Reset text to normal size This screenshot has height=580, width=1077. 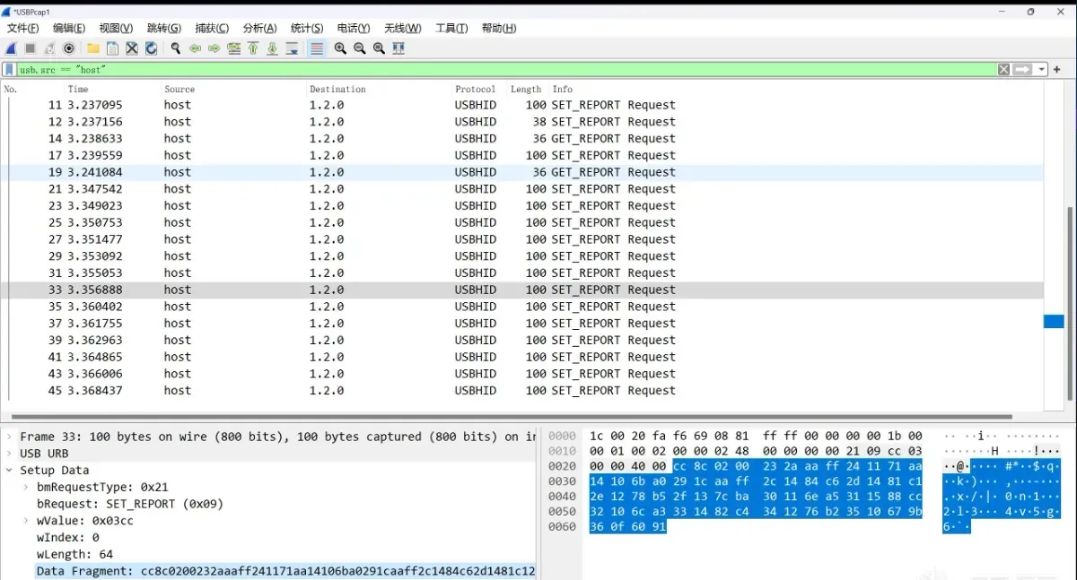(x=379, y=48)
